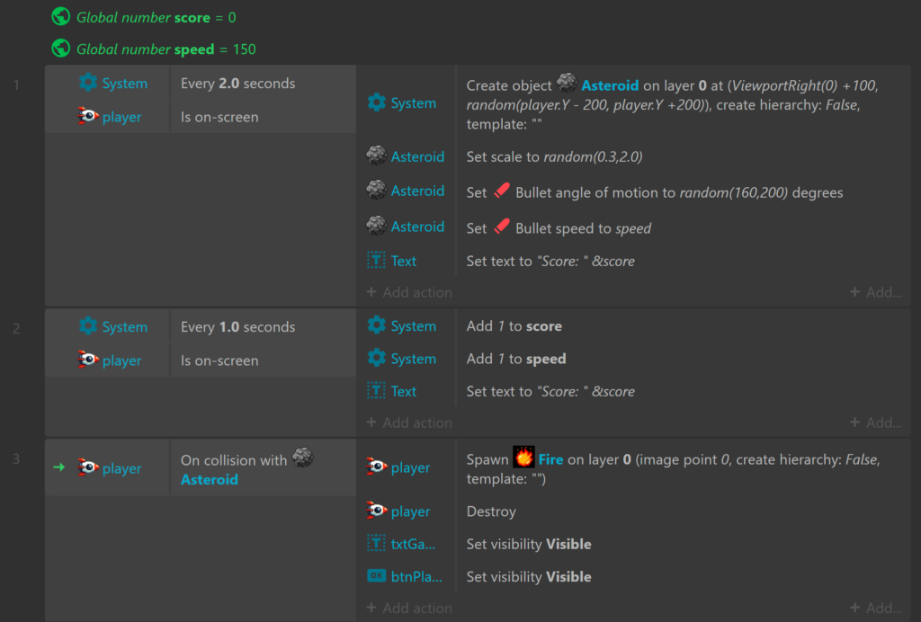
Task: Click the globe icon beside the speed variable
Action: [x=61, y=49]
